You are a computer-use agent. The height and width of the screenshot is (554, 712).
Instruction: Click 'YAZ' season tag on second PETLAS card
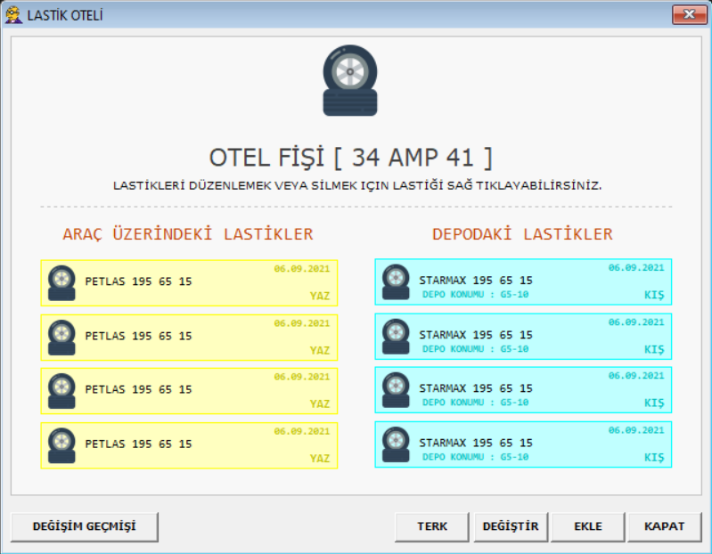(320, 350)
